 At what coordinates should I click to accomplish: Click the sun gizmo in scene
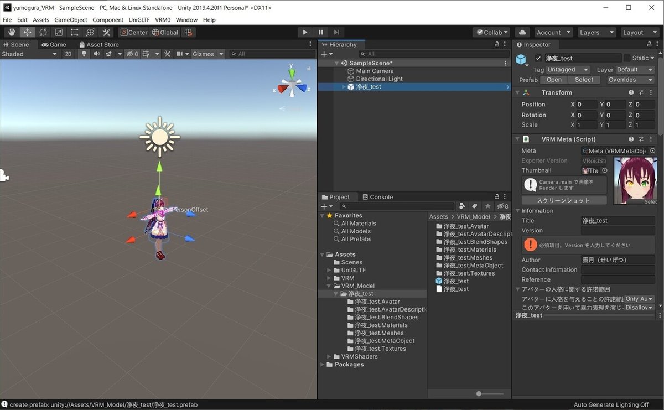(159, 136)
